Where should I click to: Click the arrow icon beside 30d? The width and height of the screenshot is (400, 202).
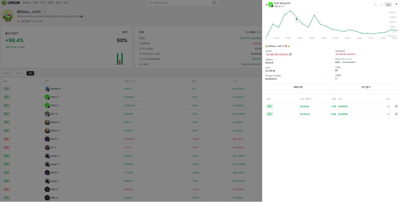coord(396,4)
